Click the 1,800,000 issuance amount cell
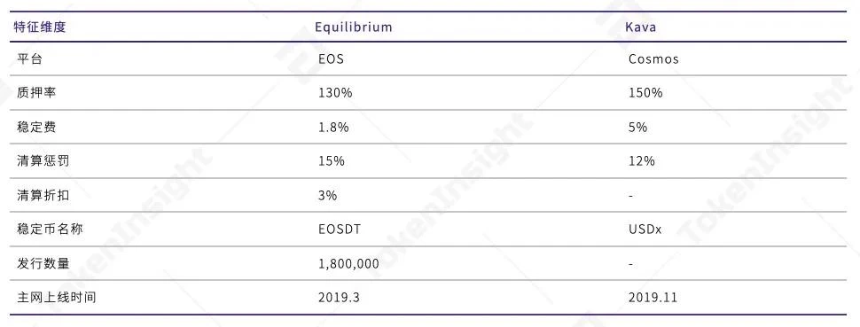860x327 pixels. 348,264
